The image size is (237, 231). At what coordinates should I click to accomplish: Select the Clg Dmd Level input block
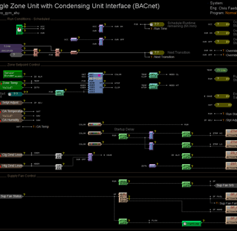[11, 155]
